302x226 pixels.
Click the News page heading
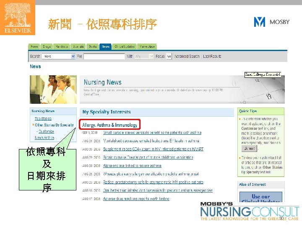coord(35,67)
